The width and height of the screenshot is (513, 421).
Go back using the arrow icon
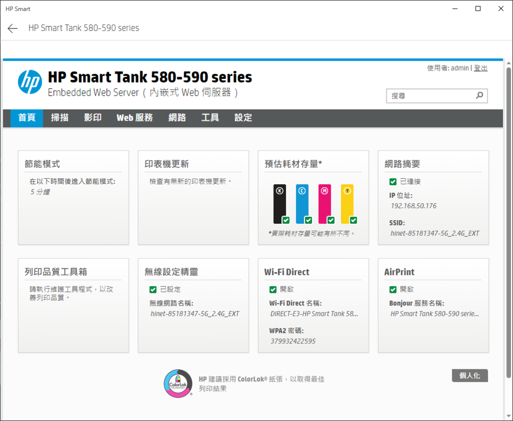click(x=13, y=29)
